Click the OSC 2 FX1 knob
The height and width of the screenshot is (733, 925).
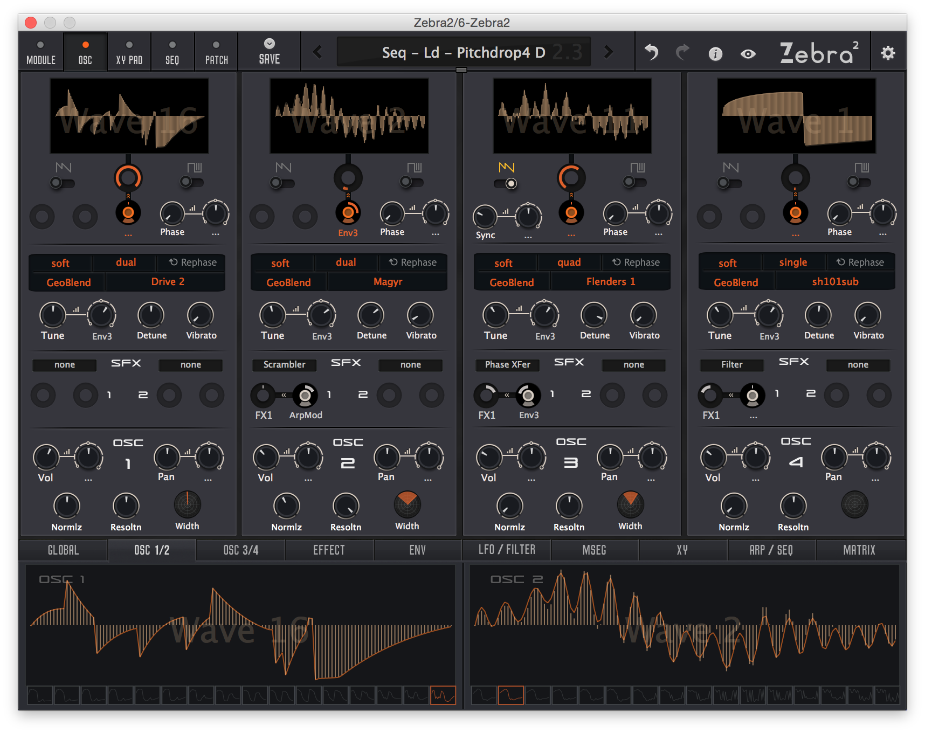point(263,395)
